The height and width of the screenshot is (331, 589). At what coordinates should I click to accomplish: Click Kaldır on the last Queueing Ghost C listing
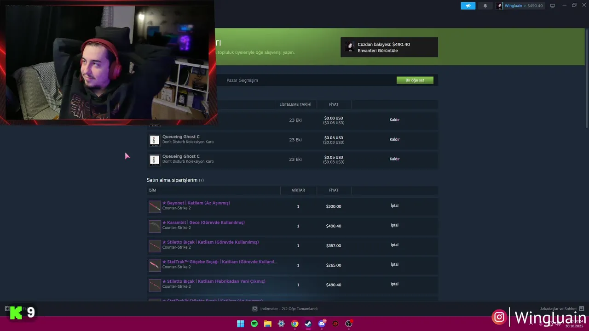pyautogui.click(x=394, y=159)
